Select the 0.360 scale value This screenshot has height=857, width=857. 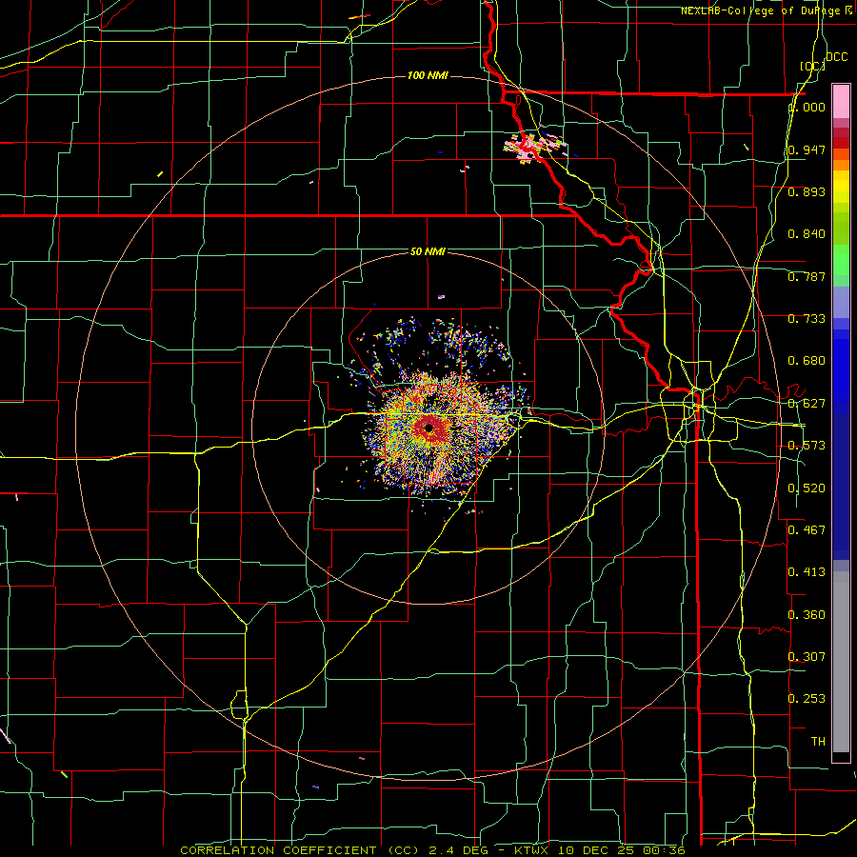[807, 615]
